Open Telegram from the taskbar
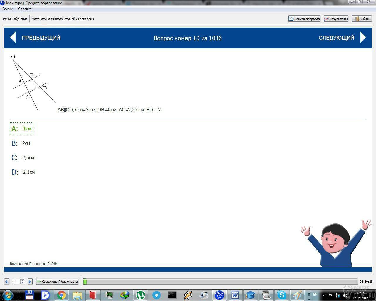Image resolution: width=376 pixels, height=301 pixels. click(x=156, y=295)
